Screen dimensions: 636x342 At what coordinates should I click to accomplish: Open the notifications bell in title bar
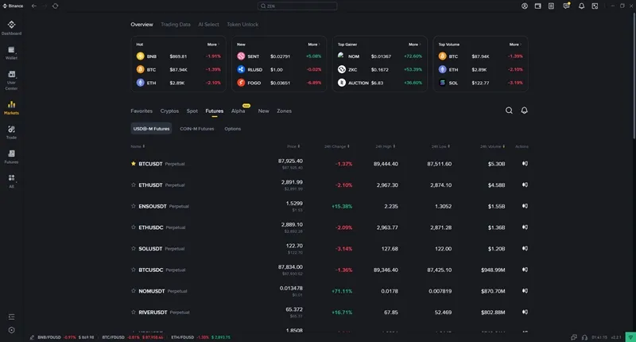tap(581, 6)
